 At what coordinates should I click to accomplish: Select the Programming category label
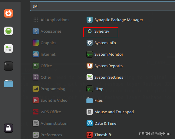(53, 89)
